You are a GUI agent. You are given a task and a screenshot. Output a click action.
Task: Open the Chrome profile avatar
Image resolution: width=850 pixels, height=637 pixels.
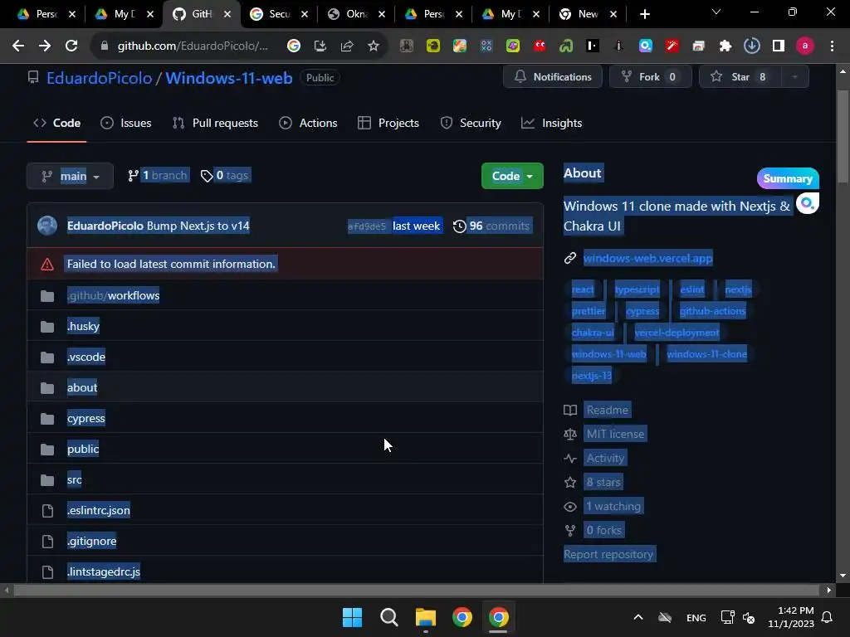pyautogui.click(x=805, y=46)
